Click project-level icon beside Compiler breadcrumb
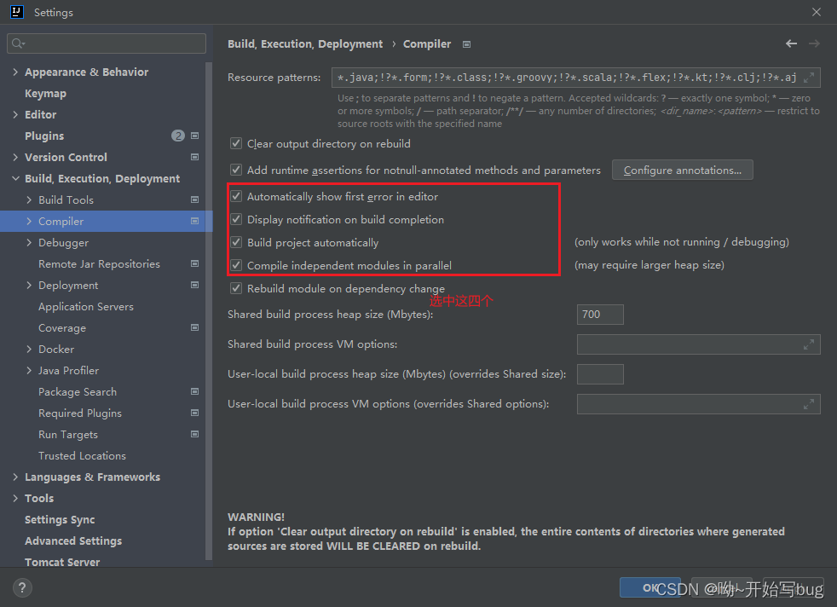 point(466,44)
